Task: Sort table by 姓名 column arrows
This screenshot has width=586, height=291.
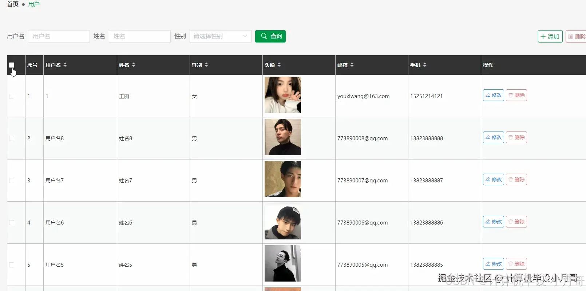Action: tap(134, 65)
